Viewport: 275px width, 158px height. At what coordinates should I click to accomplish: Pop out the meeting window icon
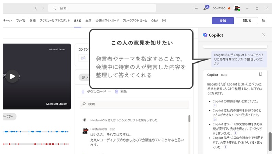(x=264, y=21)
